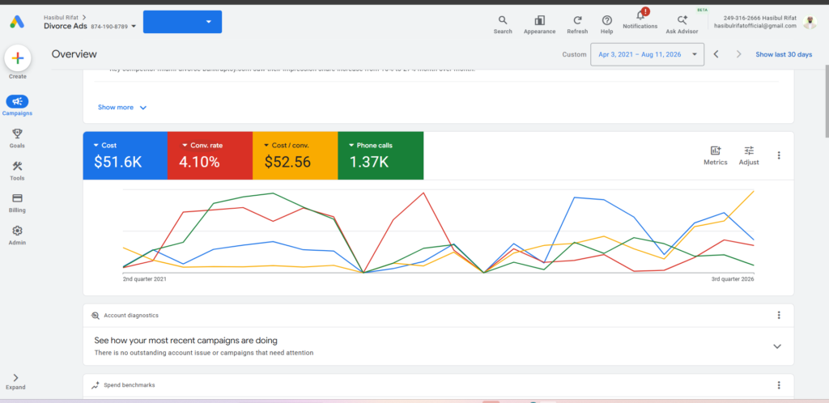Image resolution: width=829 pixels, height=403 pixels.
Task: Open the date range dropdown
Action: tap(647, 54)
